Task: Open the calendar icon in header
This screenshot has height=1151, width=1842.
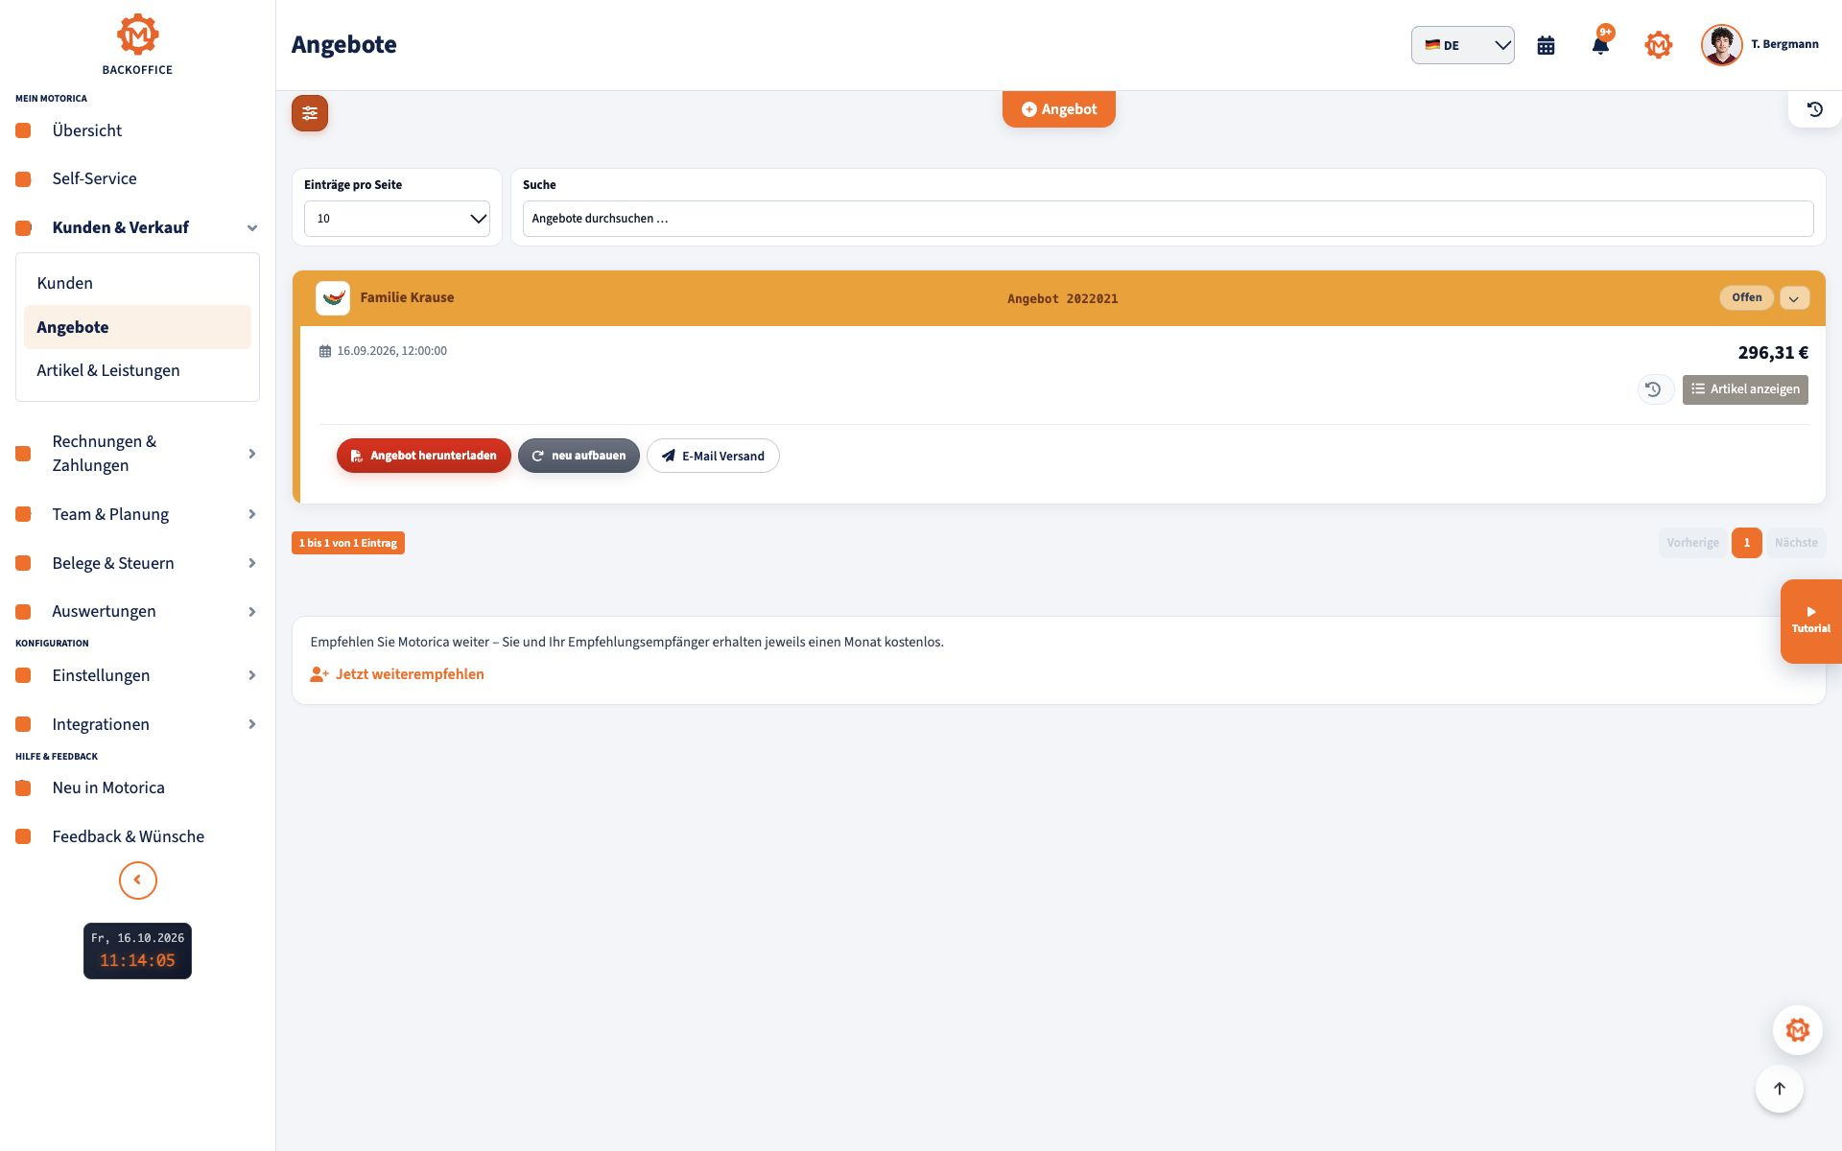Action: click(1546, 45)
